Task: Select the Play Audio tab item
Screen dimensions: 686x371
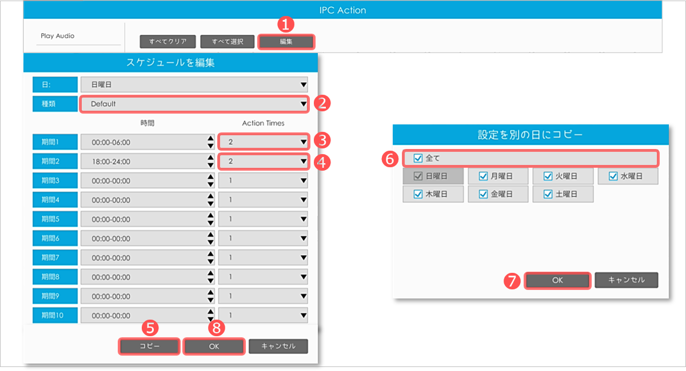Action: tap(58, 36)
